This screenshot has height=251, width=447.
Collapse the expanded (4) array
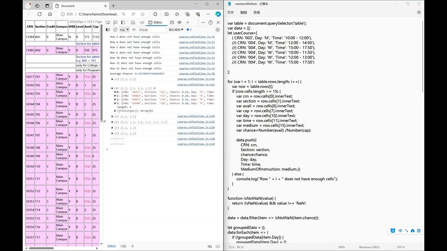click(x=112, y=88)
